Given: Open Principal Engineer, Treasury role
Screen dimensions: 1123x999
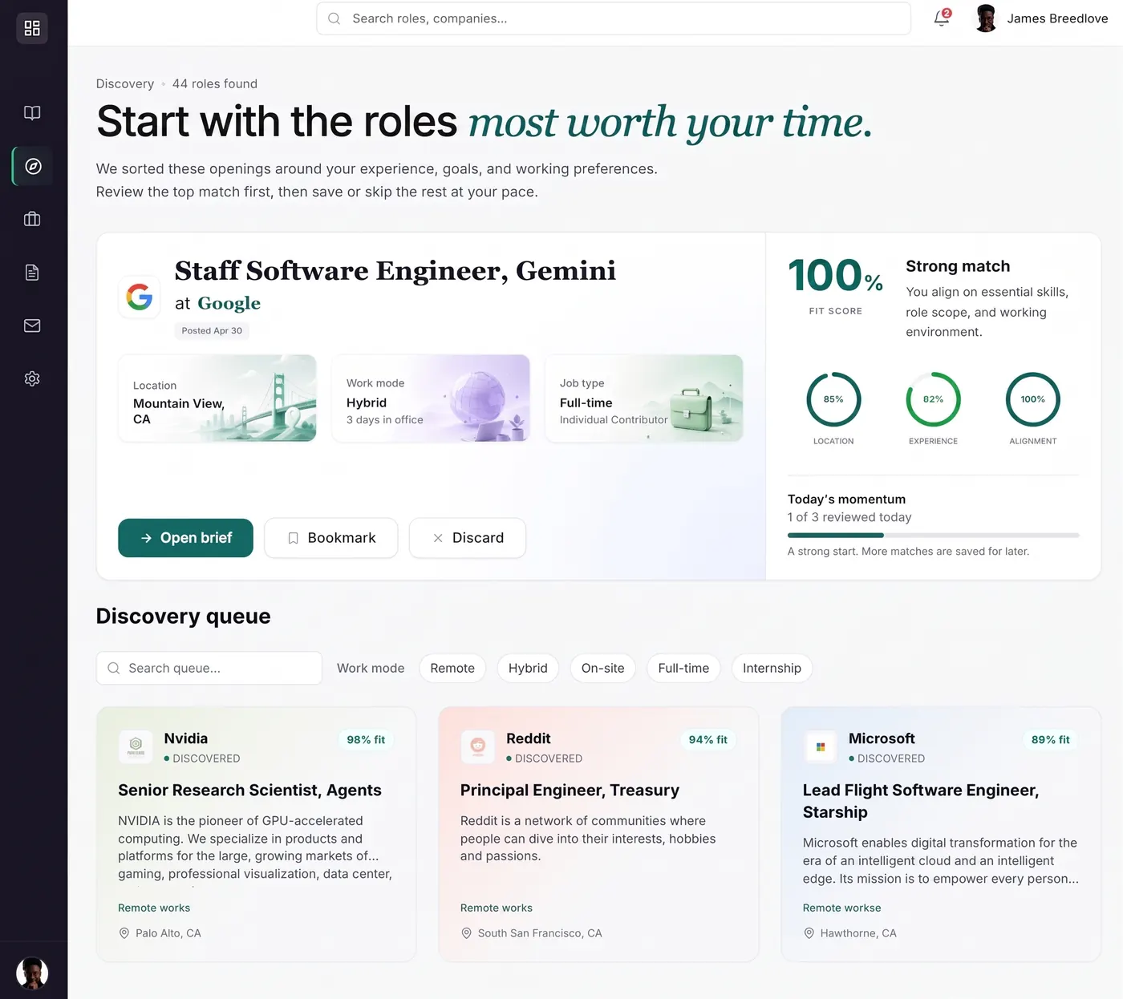Looking at the screenshot, I should tap(570, 790).
